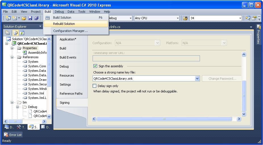This screenshot has width=263, height=145.
Task: Collapse the References folder node
Action: click(x=12, y=57)
